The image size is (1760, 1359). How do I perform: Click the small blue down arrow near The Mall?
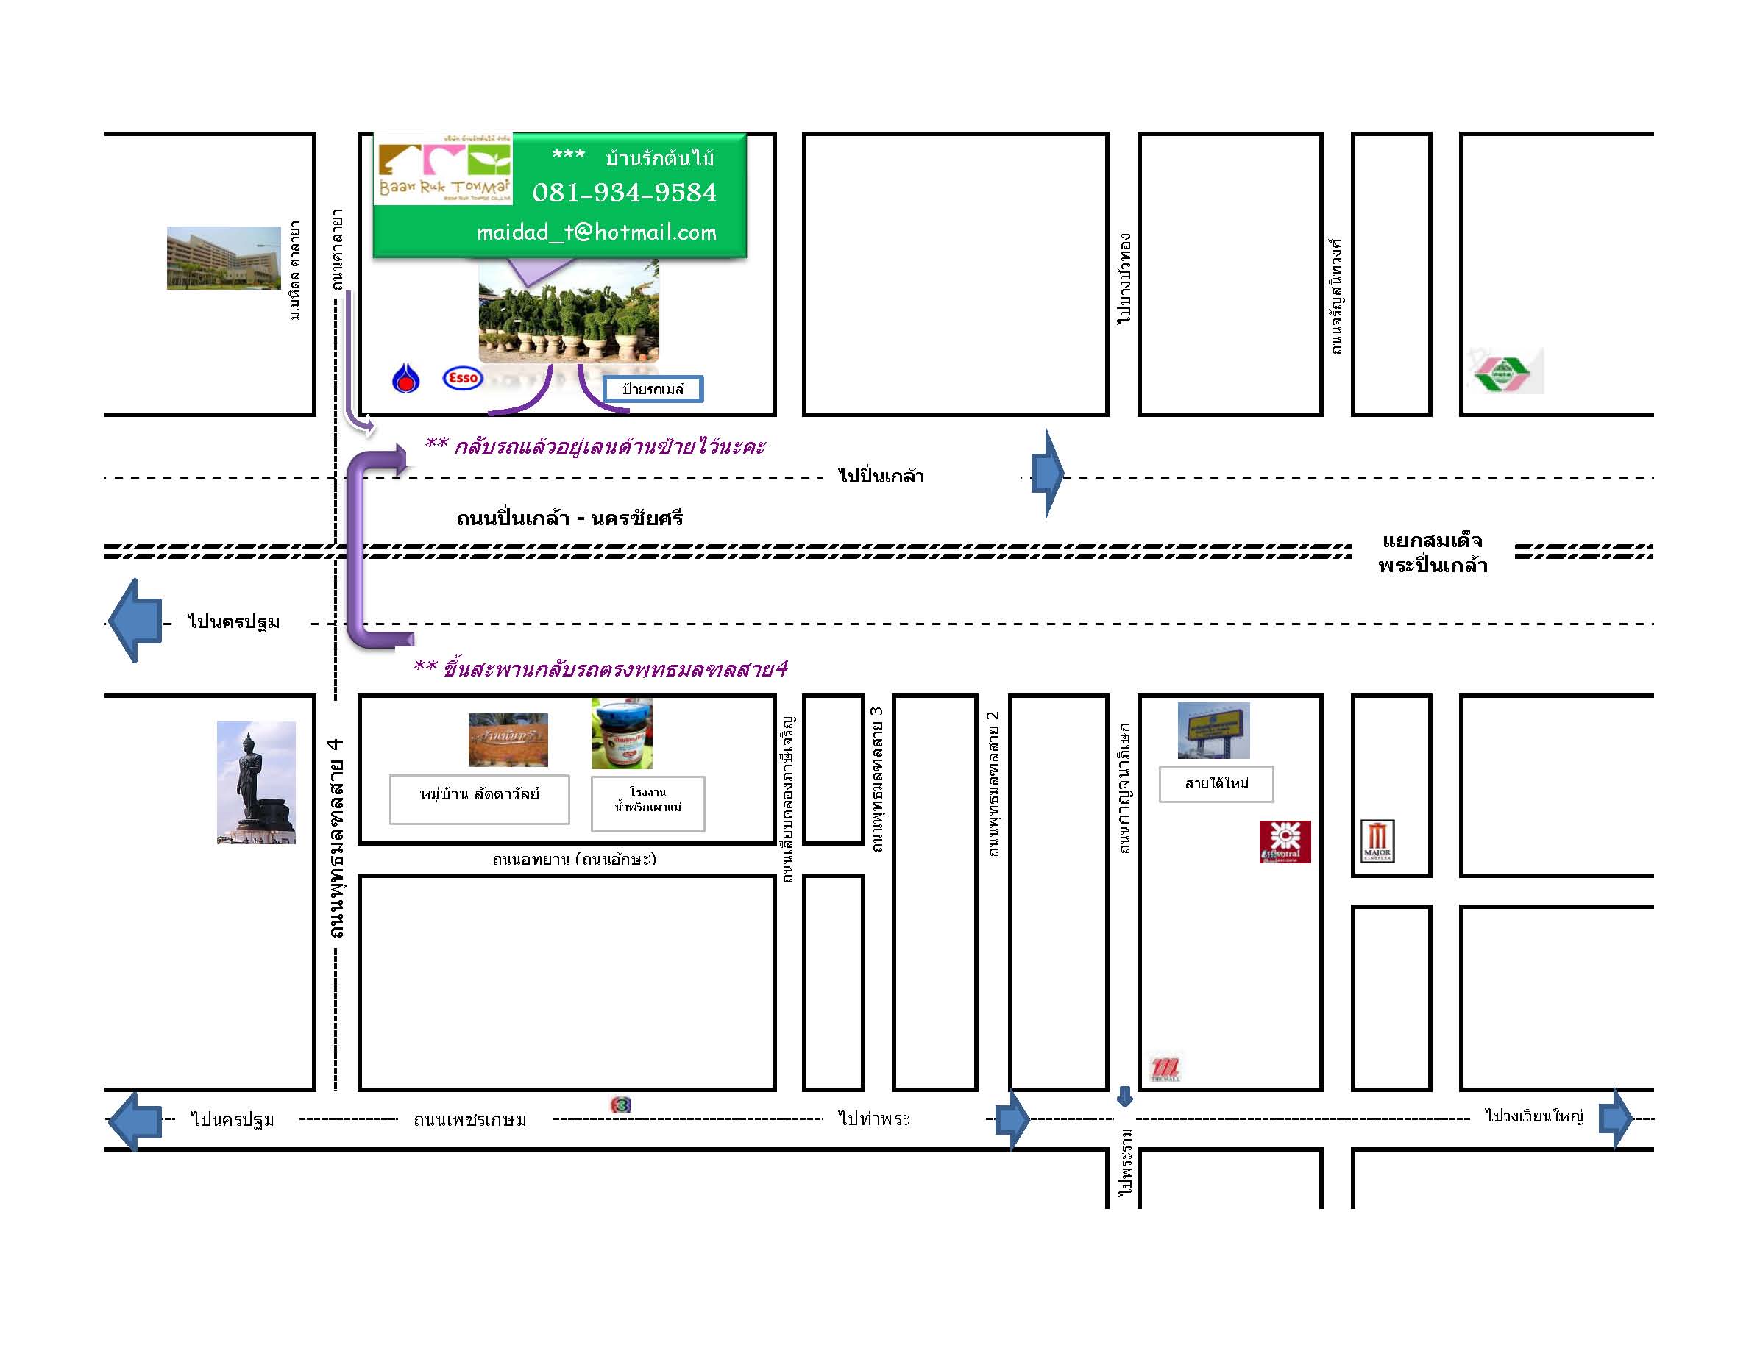[x=1125, y=1096]
